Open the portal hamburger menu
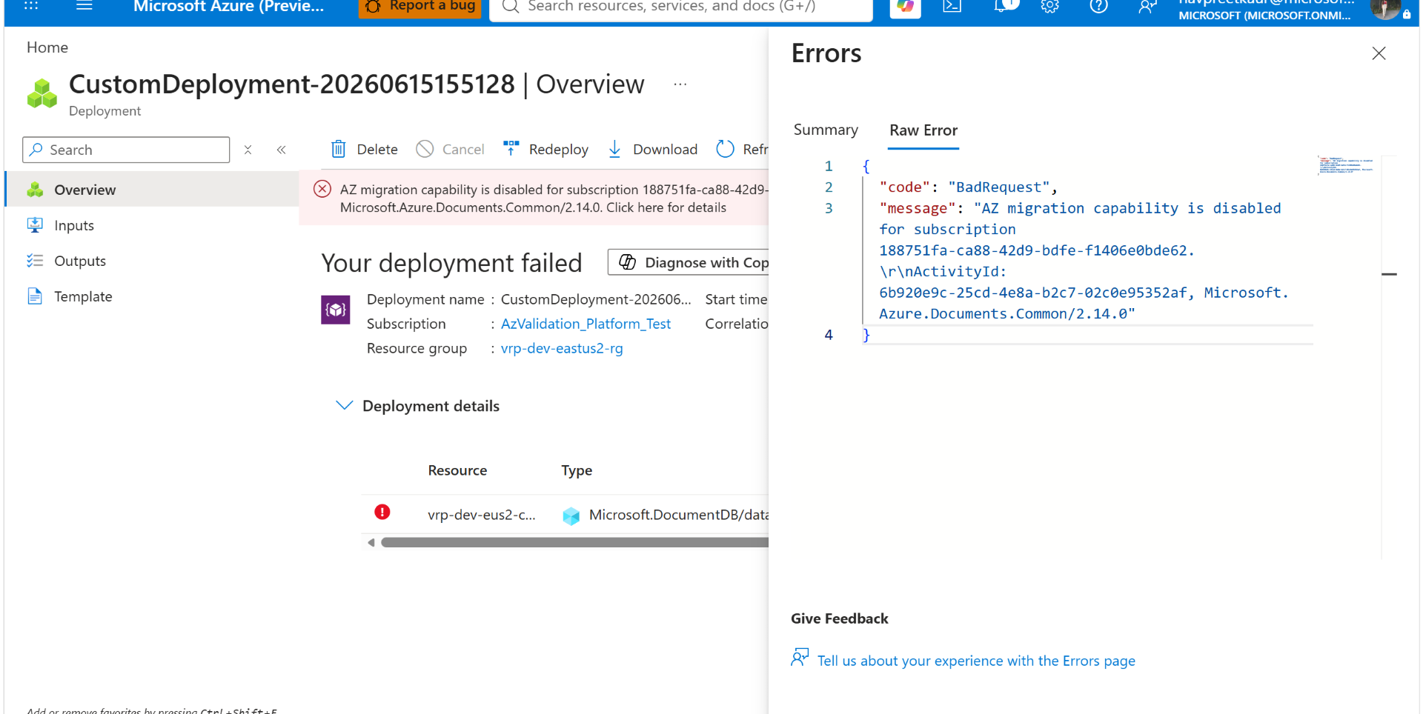Screen dimensions: 1423x714 coord(84,6)
